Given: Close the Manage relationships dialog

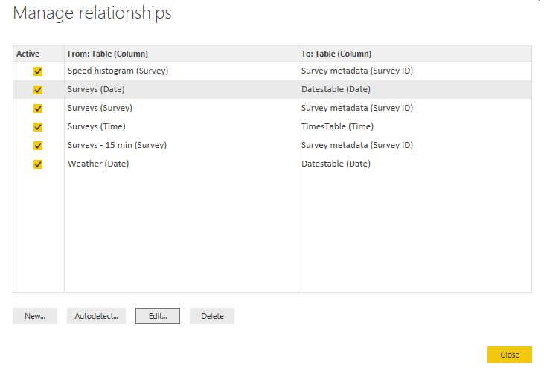Looking at the screenshot, I should (510, 355).
